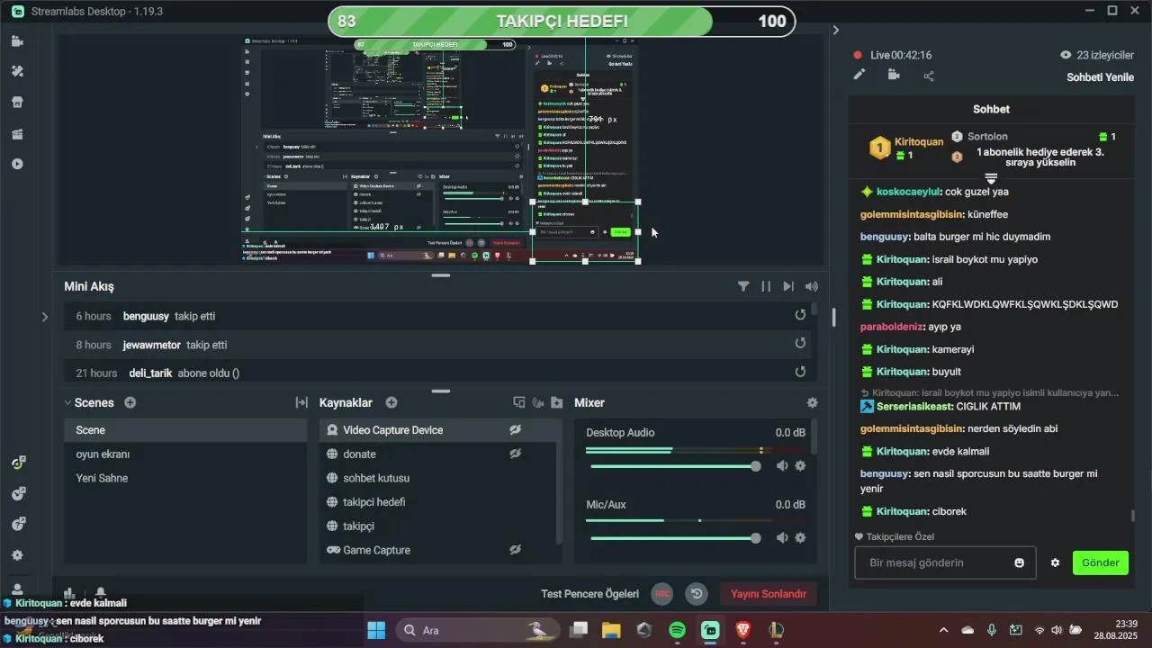
Task: Open the Highlighter clapperboard icon in sidebar
Action: (17, 133)
